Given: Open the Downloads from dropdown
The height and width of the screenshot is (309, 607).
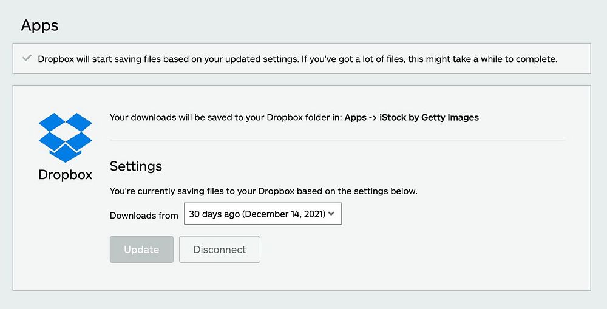Looking at the screenshot, I should click(x=262, y=214).
